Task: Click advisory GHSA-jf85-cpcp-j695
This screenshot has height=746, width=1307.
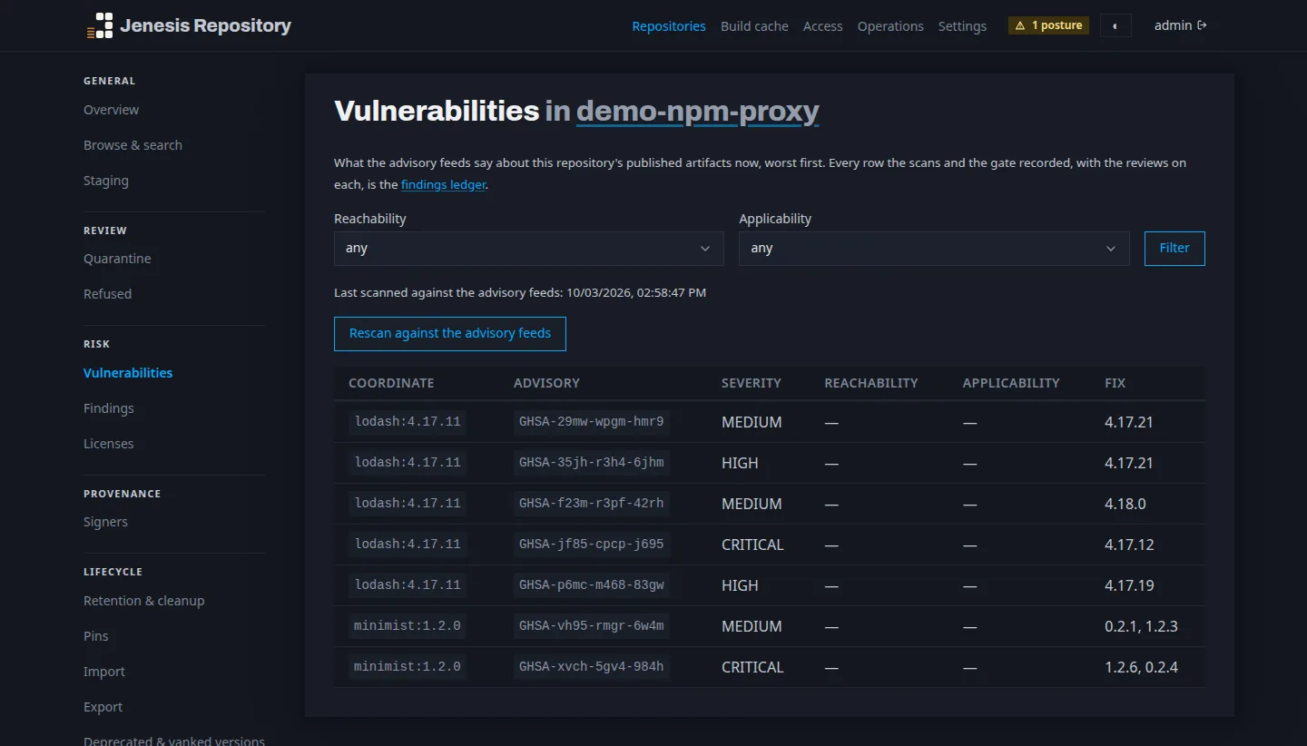Action: (592, 545)
